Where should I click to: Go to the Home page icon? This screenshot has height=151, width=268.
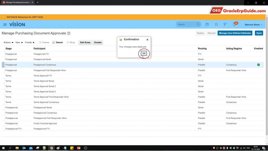click(x=207, y=24)
